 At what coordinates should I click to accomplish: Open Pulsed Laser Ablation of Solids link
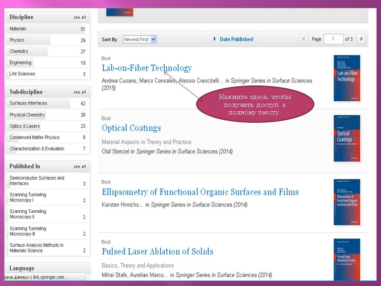[x=158, y=251]
